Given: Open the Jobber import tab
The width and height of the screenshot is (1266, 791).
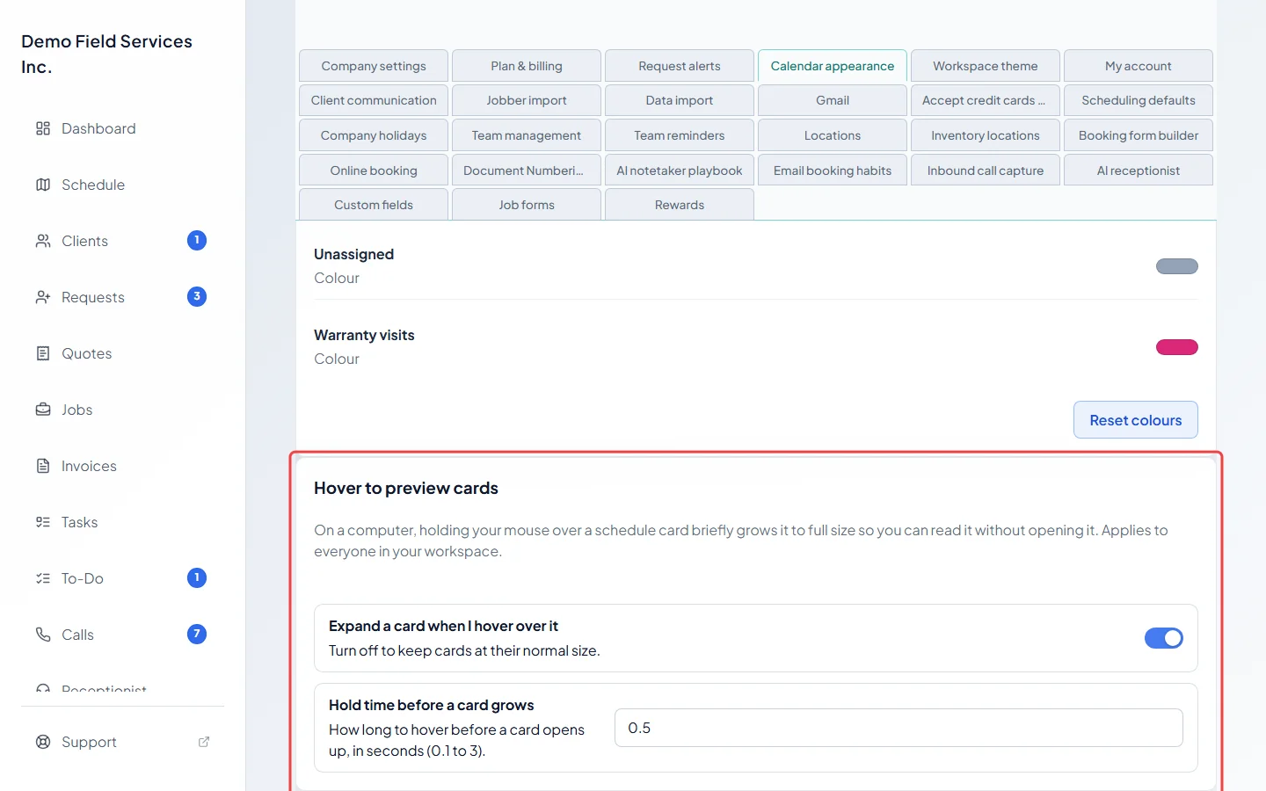Looking at the screenshot, I should point(527,100).
